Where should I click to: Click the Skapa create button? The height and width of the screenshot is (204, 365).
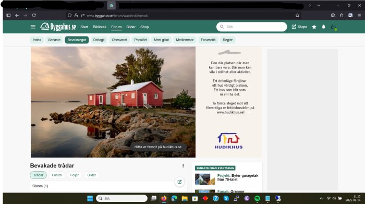[299, 27]
